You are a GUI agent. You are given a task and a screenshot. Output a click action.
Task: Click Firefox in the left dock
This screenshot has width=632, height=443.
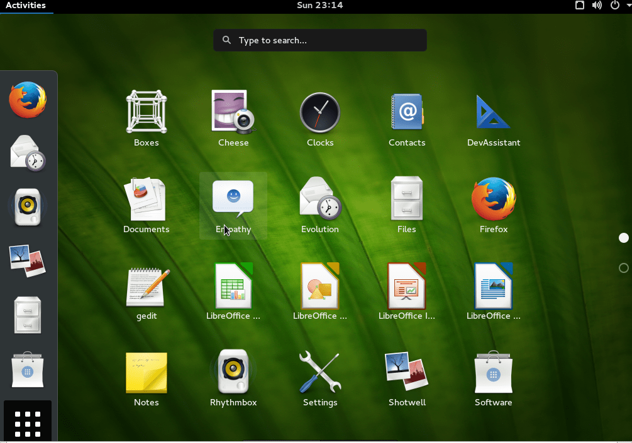point(28,100)
